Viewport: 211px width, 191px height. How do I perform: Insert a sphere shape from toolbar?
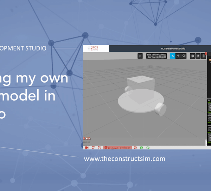point(198,56)
